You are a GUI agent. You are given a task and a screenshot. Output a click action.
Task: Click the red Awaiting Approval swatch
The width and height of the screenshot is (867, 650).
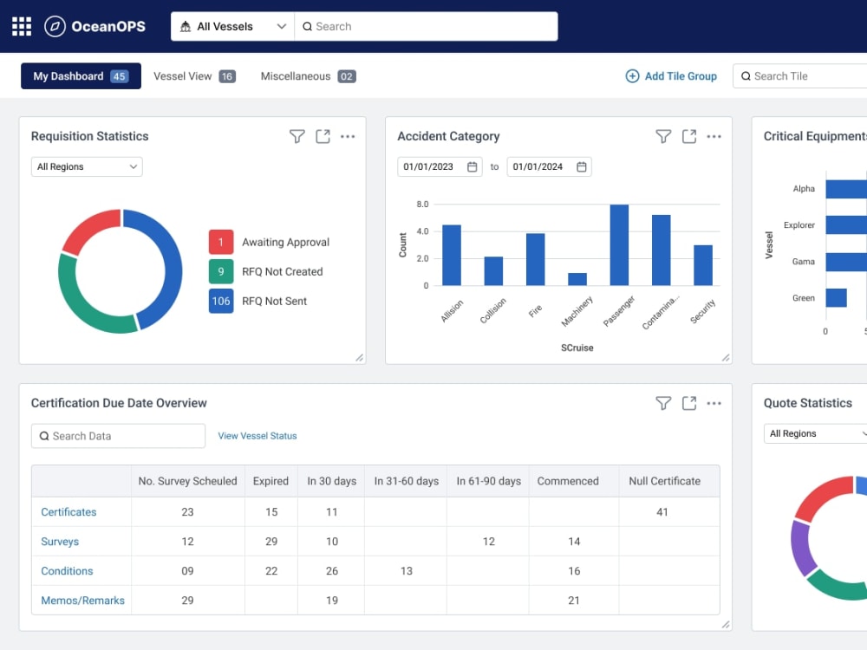tap(220, 242)
